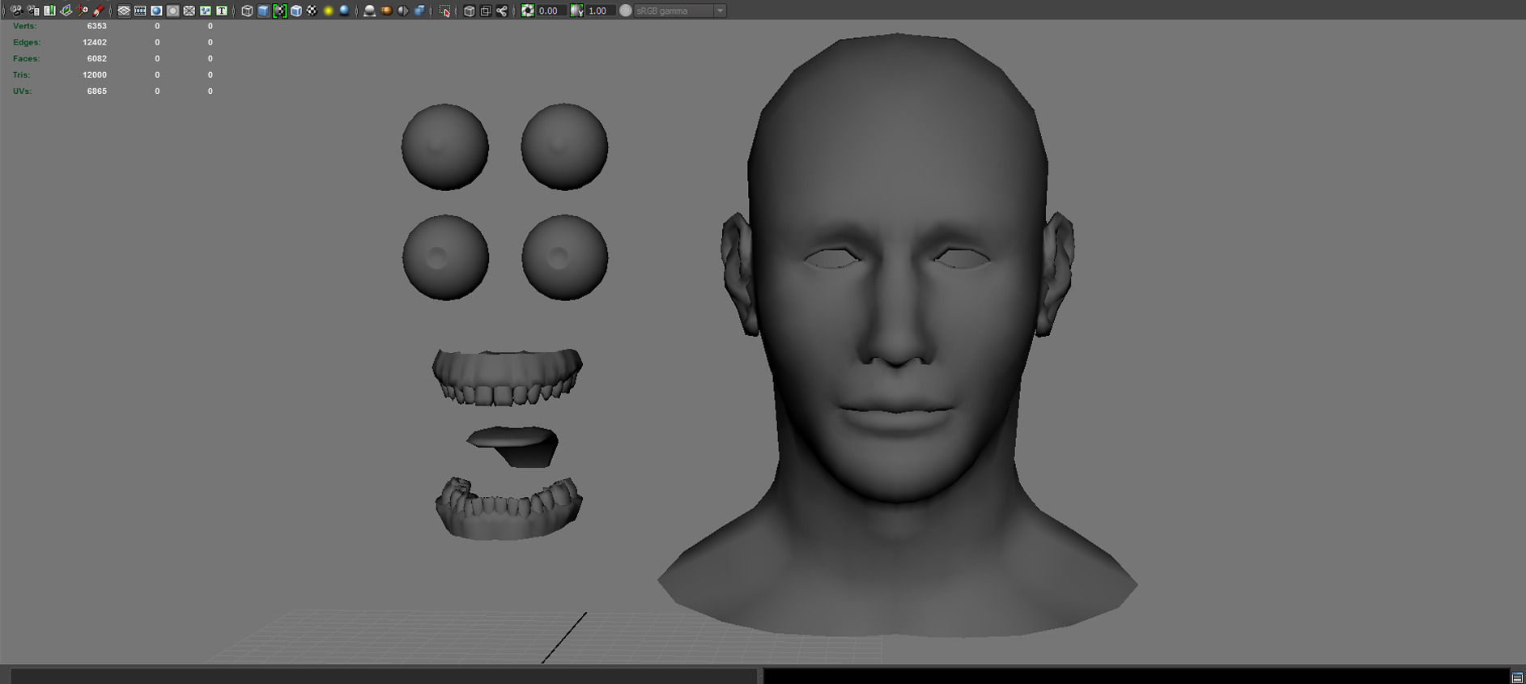The height and width of the screenshot is (684, 1526).
Task: Select the top-left eyeball sphere
Action: click(x=445, y=147)
